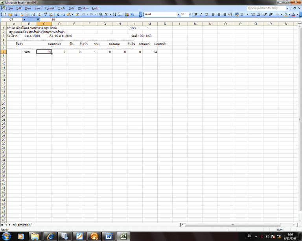
Task: Copy the selected cell
Action: (63, 15)
